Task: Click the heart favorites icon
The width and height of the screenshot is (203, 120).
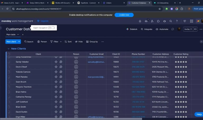Action: click(x=185, y=21)
